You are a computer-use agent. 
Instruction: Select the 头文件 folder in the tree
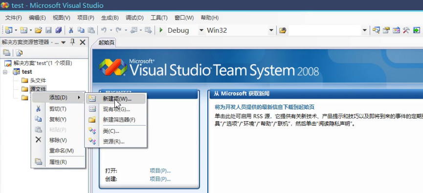click(x=34, y=80)
